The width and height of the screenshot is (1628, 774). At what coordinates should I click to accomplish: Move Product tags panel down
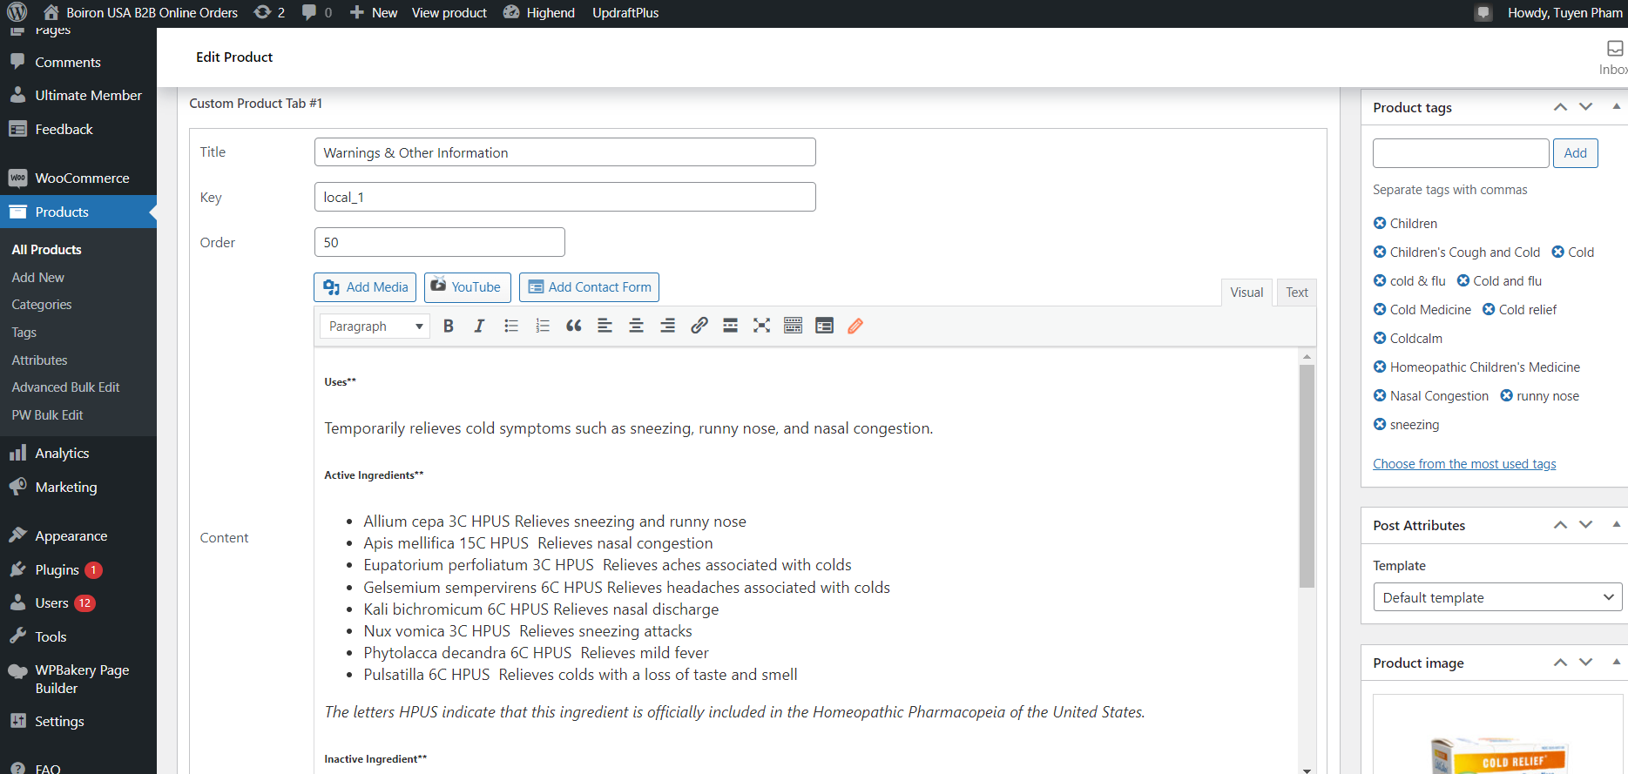tap(1586, 107)
